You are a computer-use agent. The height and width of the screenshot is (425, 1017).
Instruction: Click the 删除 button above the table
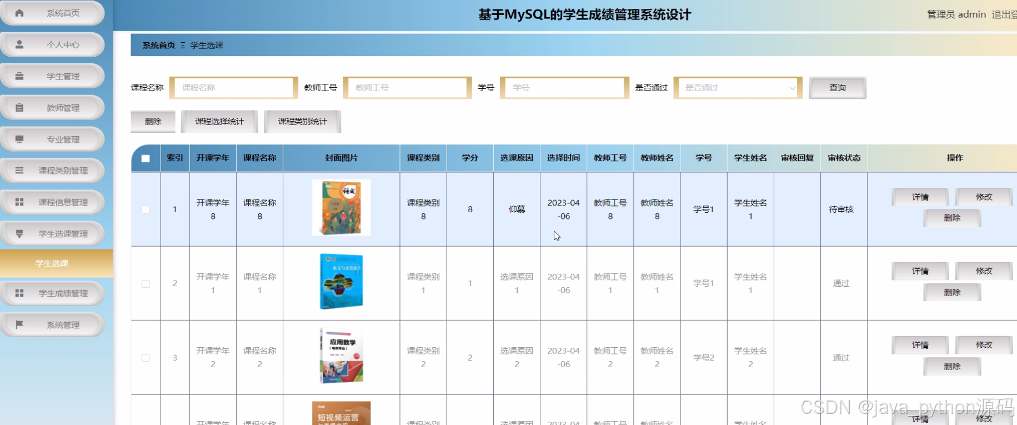click(x=153, y=121)
